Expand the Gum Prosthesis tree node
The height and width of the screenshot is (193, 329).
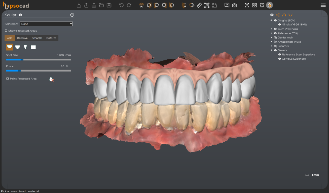coord(271,29)
